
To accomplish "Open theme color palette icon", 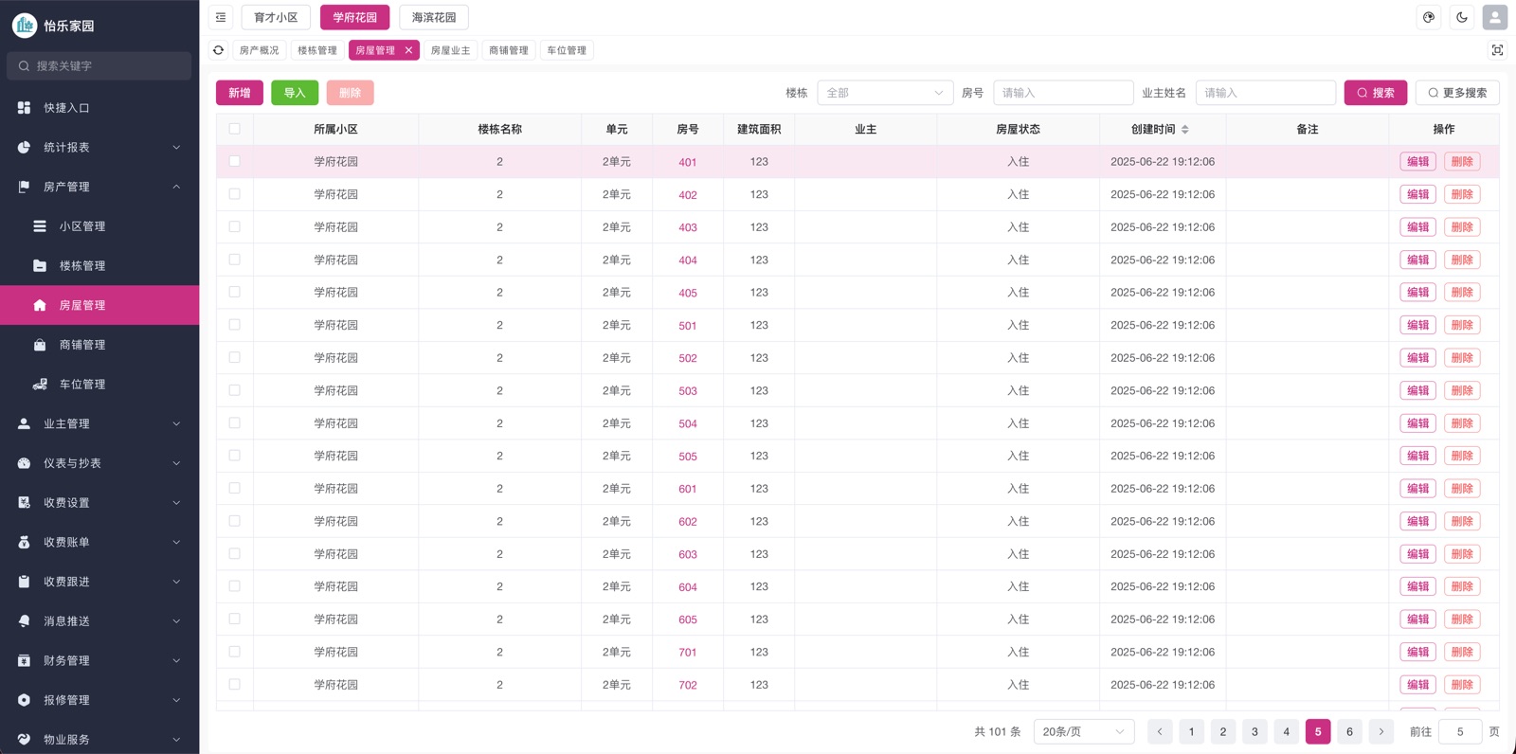I will [x=1429, y=17].
